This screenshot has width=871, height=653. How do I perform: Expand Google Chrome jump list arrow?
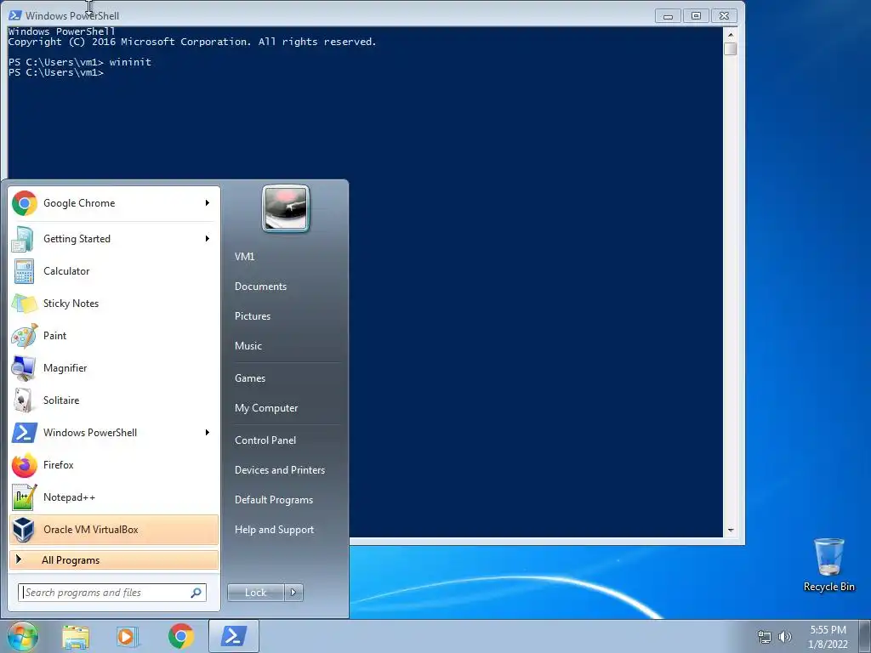click(x=208, y=203)
